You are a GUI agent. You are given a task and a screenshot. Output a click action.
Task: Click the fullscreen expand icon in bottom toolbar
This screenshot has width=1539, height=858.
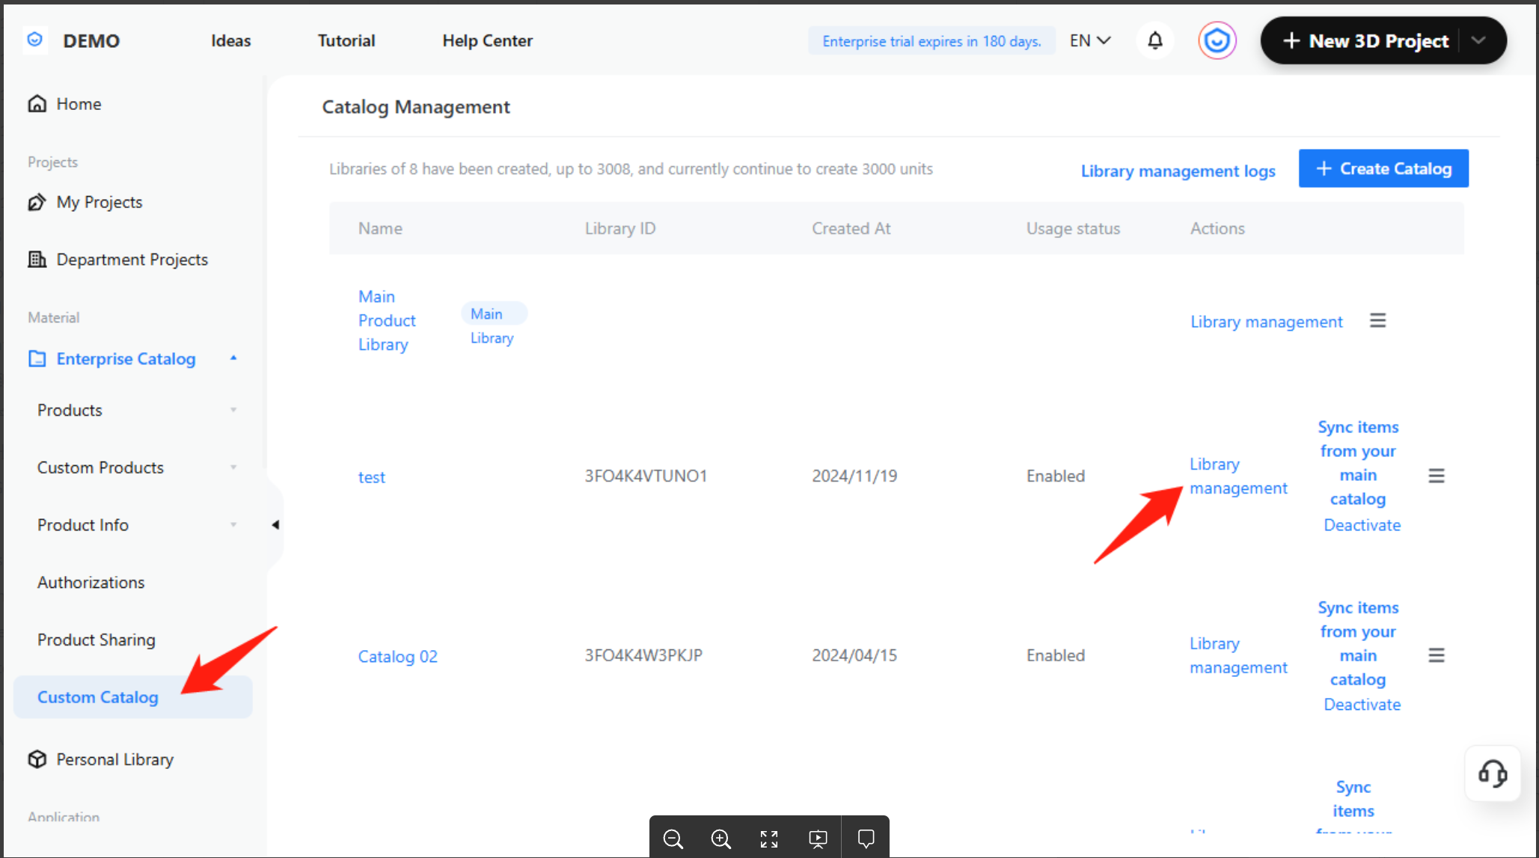point(769,839)
